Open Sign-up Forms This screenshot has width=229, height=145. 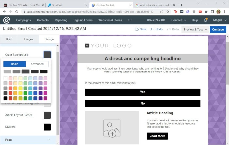(x=83, y=20)
